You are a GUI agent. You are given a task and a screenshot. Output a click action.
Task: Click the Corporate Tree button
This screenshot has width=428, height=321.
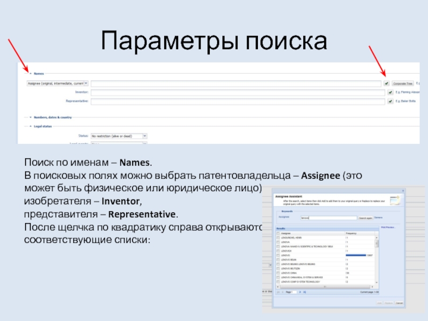[x=403, y=83]
